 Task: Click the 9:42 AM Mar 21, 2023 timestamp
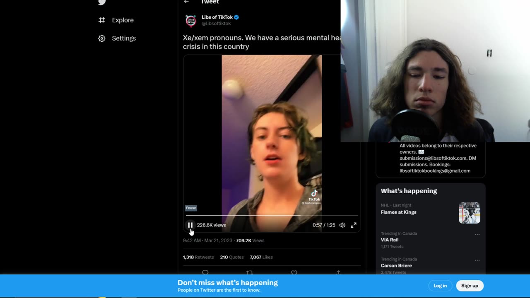207,240
